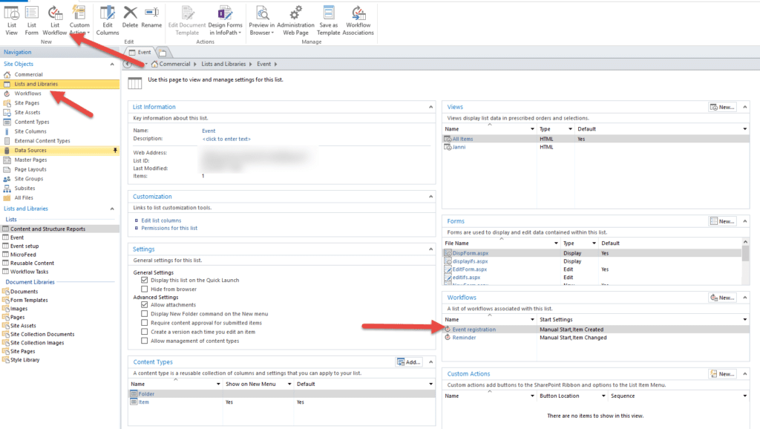Click the pin icon next to Data Sources
Viewport: 760px width, 429px height.
[115, 150]
